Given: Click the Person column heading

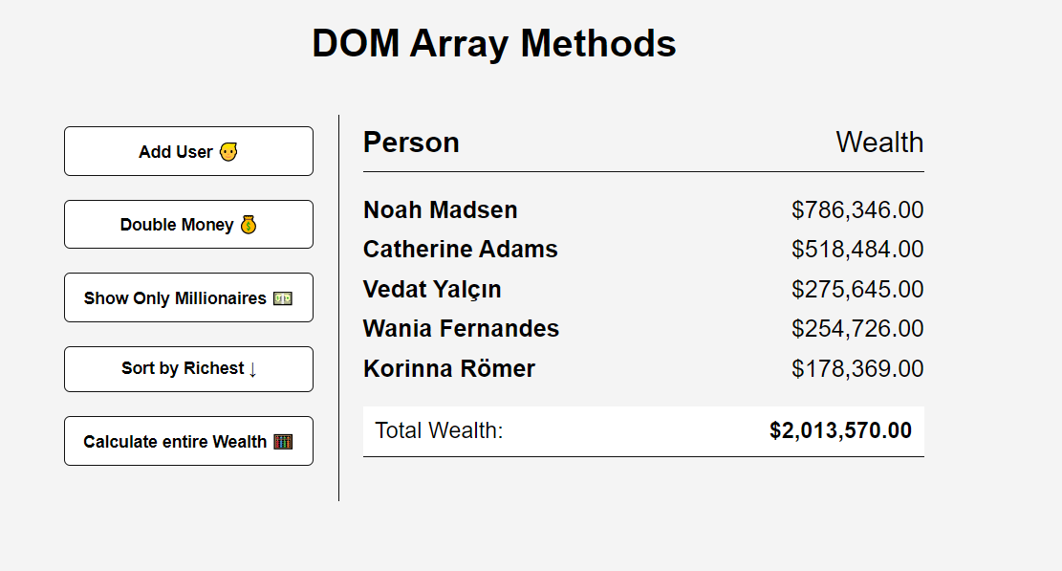Looking at the screenshot, I should [x=411, y=143].
